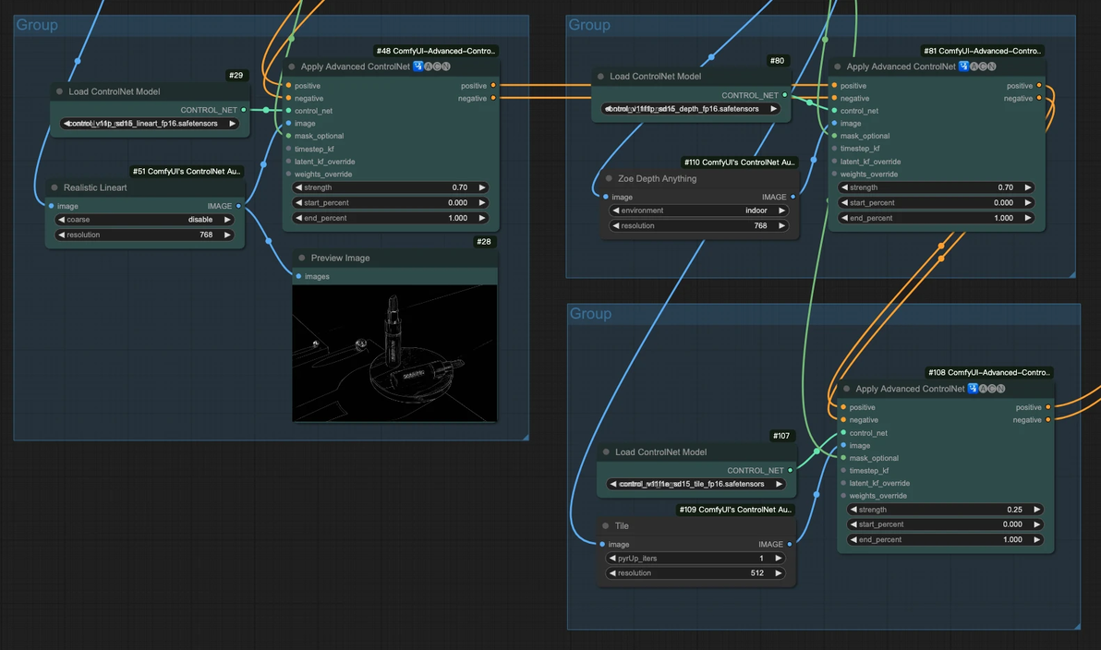The height and width of the screenshot is (650, 1101).
Task: Select Apply Advanced ControlNet #81 title bar
Action: click(938, 66)
